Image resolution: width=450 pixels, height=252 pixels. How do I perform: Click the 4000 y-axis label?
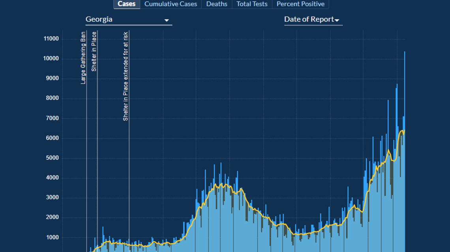pyautogui.click(x=52, y=178)
